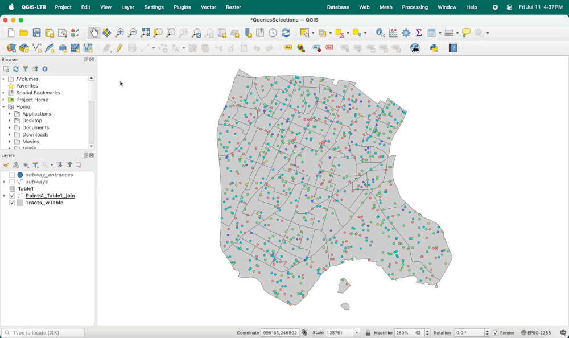This screenshot has height=338, width=569.
Task: Open the Data Source Manager icon
Action: [11, 48]
